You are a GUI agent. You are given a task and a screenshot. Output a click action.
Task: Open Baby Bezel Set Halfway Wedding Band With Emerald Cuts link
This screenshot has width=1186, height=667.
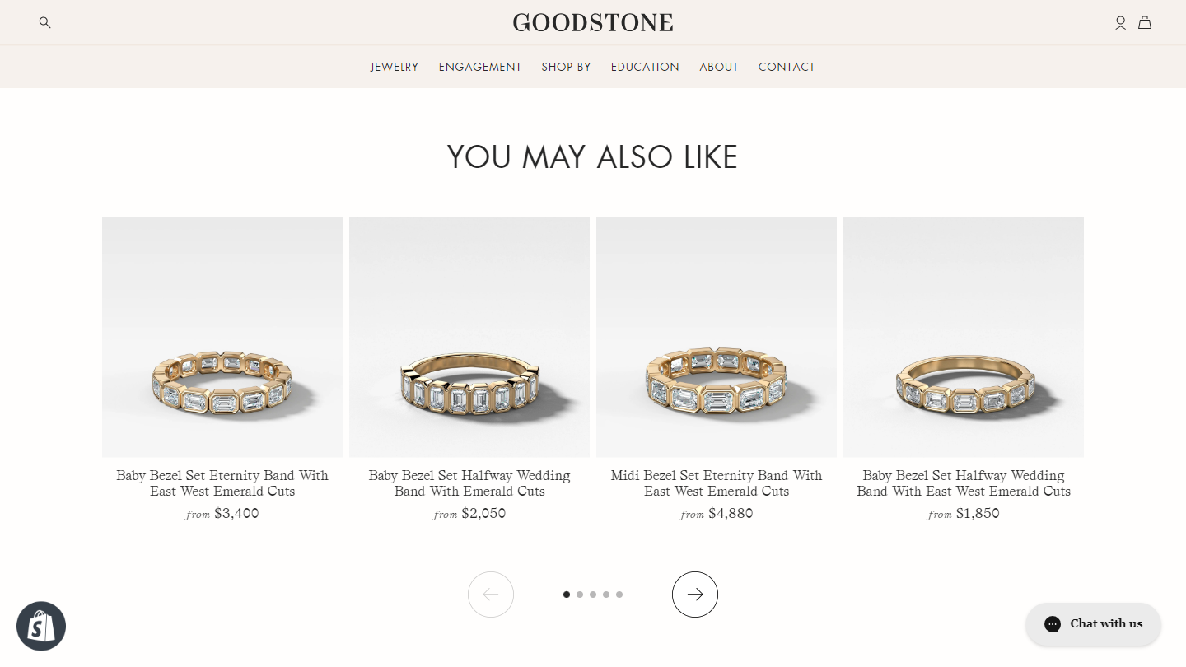[469, 483]
